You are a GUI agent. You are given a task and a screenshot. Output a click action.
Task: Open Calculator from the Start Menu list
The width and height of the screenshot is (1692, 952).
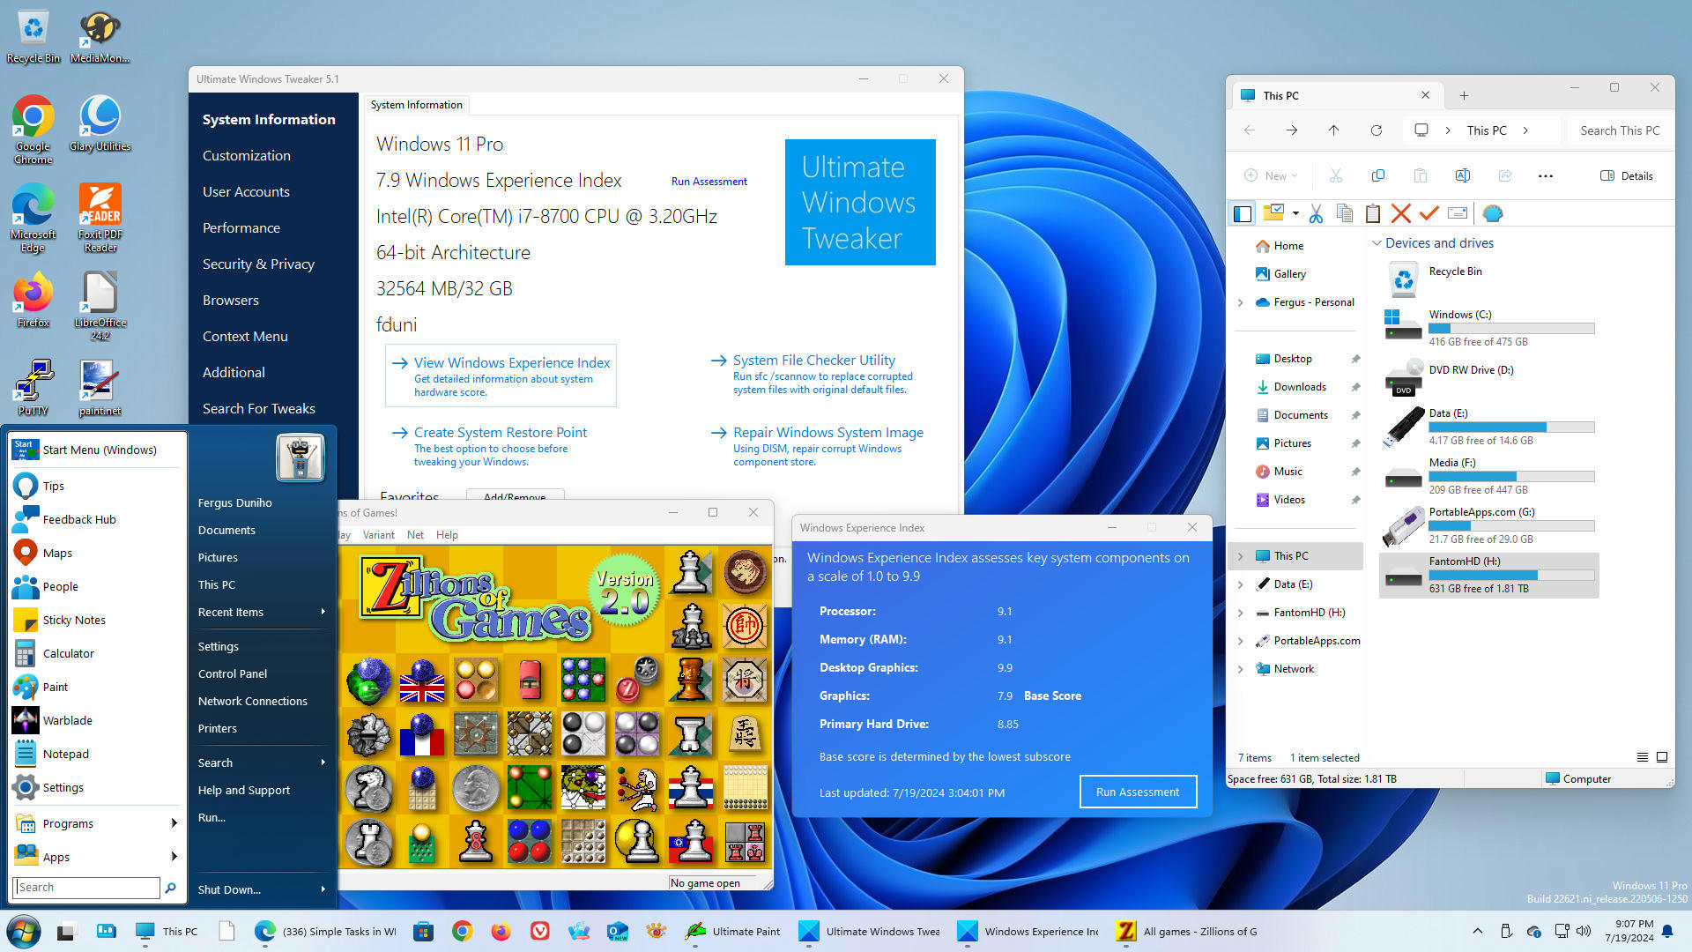[97, 653]
